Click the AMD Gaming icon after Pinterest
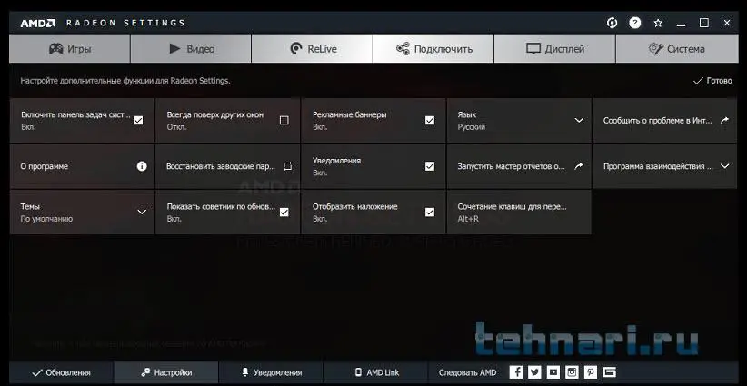 (609, 372)
